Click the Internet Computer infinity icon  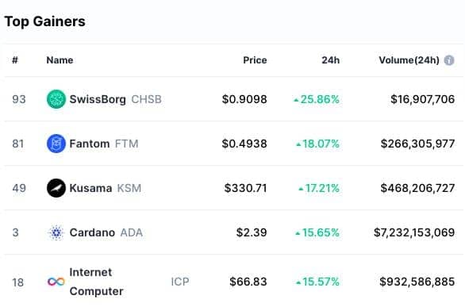click(56, 282)
